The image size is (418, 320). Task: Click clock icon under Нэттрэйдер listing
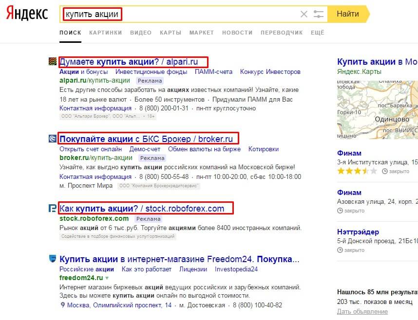(340, 250)
